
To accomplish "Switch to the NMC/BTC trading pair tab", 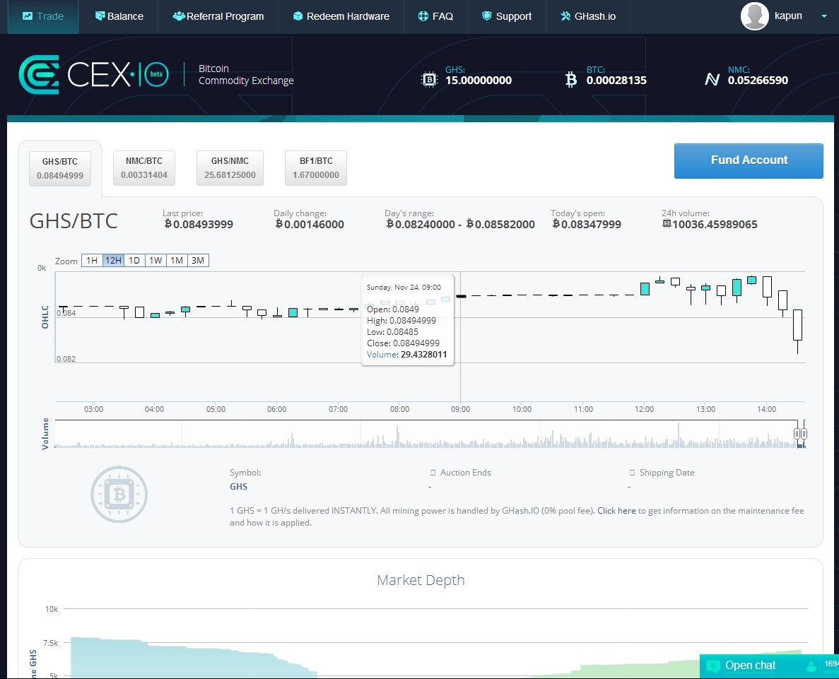I will [144, 167].
